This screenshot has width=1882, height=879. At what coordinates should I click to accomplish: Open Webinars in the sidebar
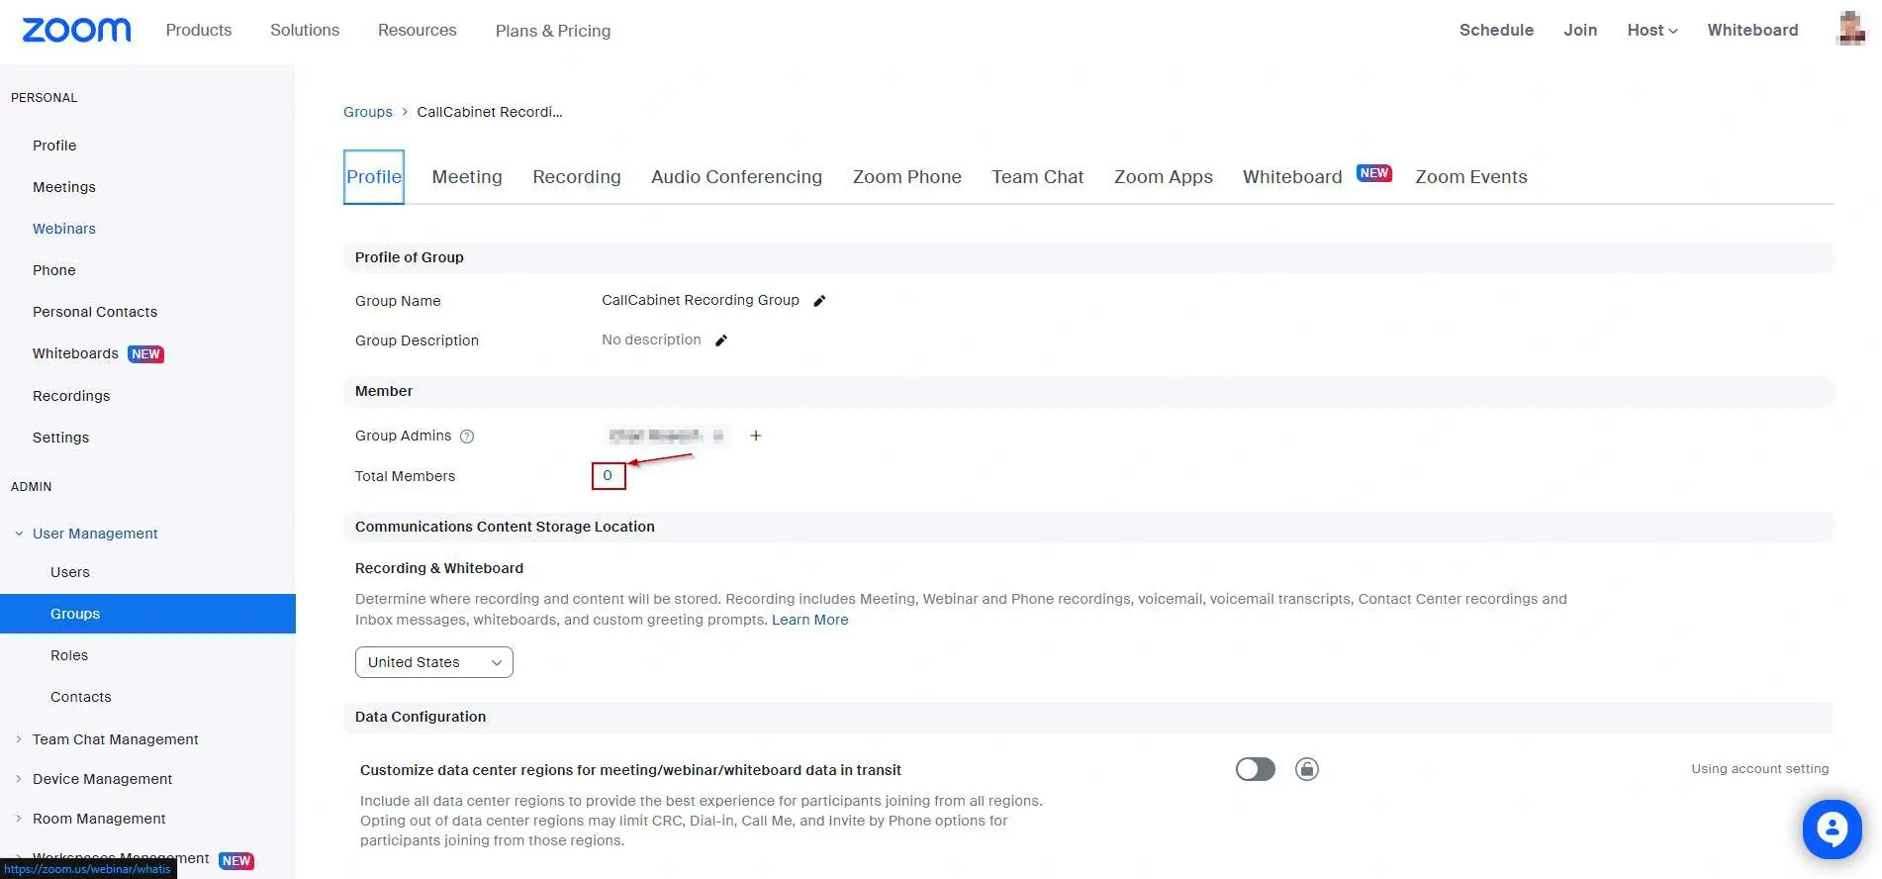[64, 229]
